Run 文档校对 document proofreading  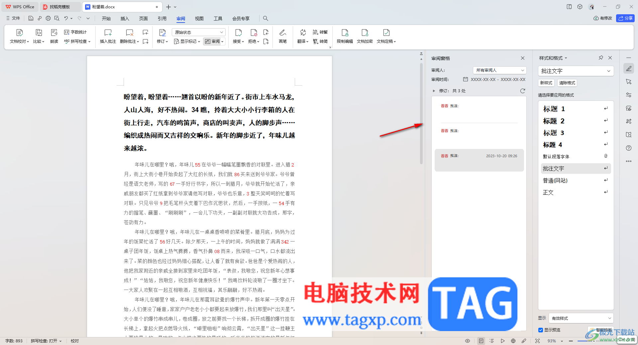tap(19, 36)
